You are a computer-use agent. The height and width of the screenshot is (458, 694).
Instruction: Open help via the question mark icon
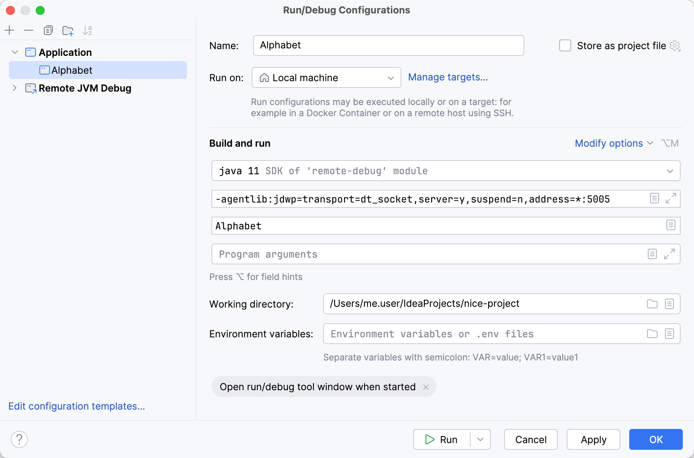click(x=19, y=439)
